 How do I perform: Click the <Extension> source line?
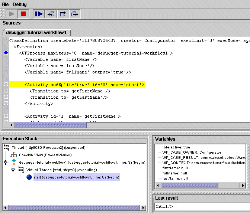coord(28,47)
